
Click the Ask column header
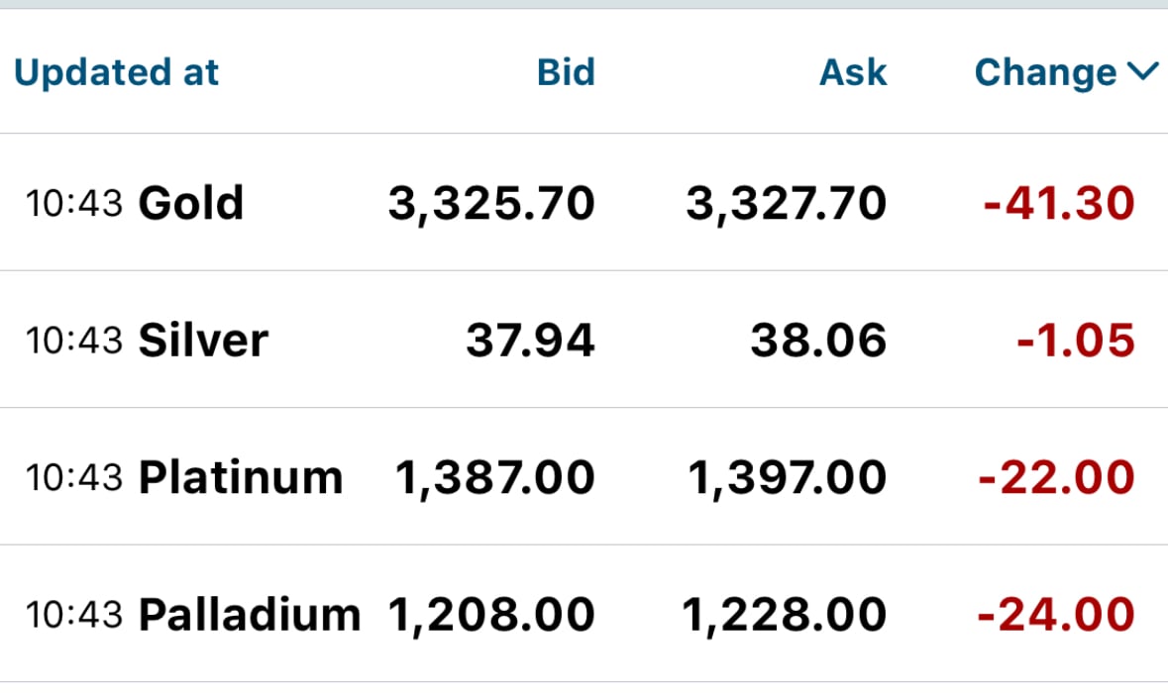853,72
